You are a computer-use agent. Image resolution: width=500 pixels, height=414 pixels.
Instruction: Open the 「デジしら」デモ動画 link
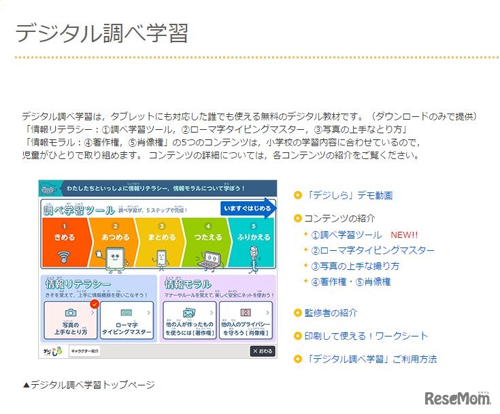[349, 195]
